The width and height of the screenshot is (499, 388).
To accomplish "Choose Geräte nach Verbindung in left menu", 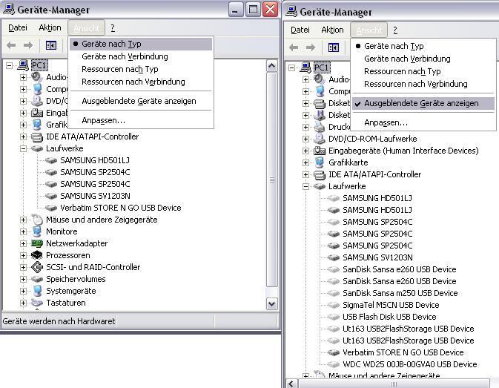I will pos(141,56).
